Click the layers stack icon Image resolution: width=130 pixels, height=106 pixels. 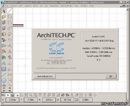pos(95,95)
